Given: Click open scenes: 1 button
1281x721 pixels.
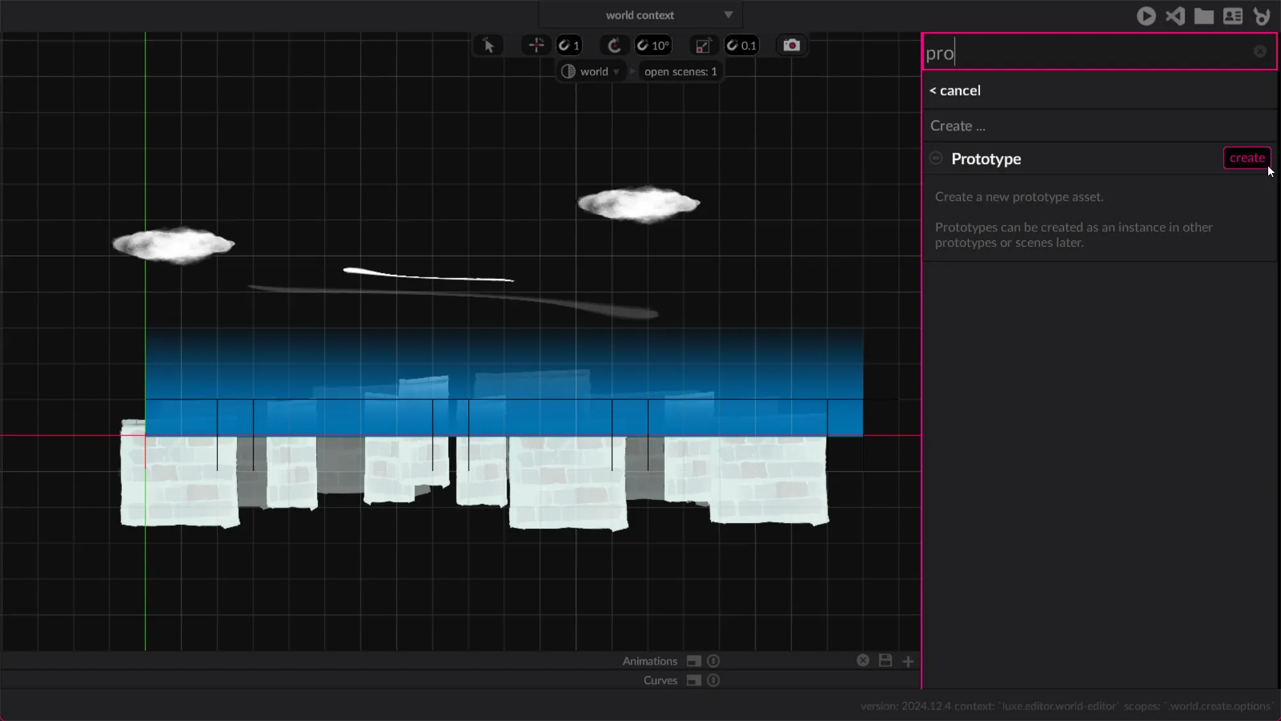Looking at the screenshot, I should coord(680,72).
